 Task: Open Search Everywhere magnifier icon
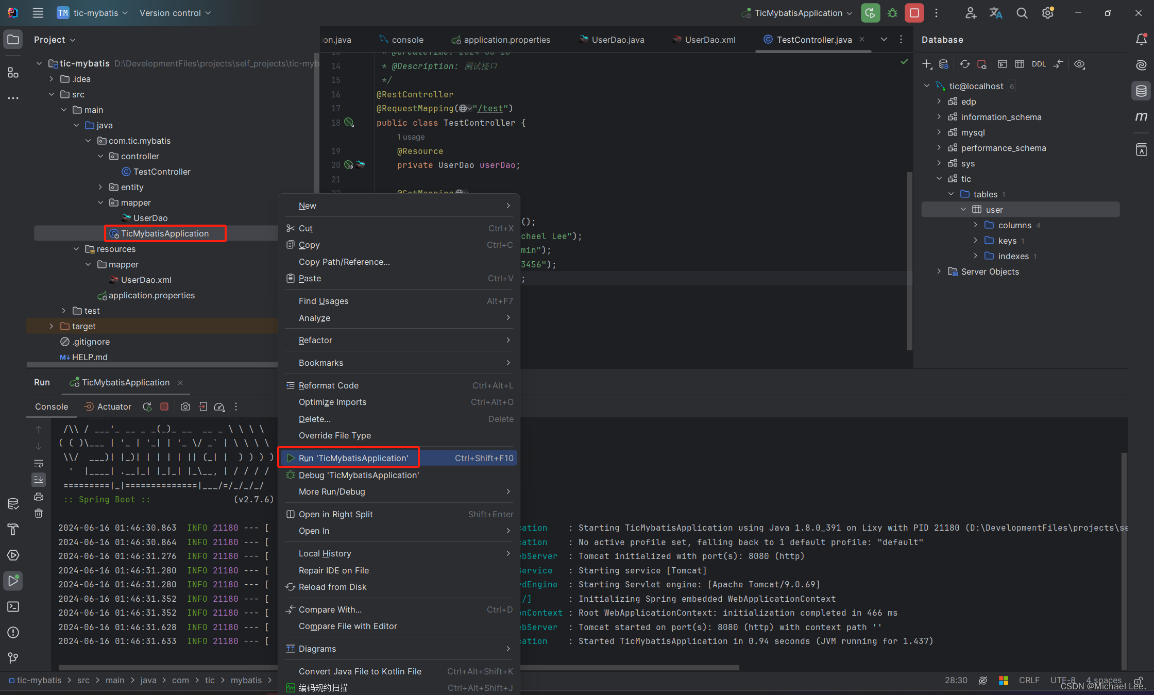click(x=1022, y=13)
